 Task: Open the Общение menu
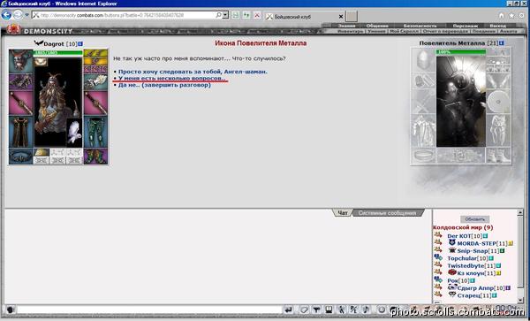[x=377, y=26]
